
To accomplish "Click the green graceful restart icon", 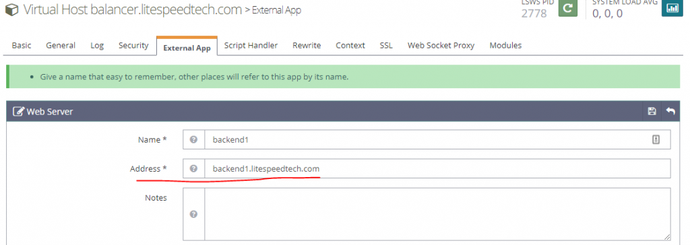I will click(x=567, y=8).
